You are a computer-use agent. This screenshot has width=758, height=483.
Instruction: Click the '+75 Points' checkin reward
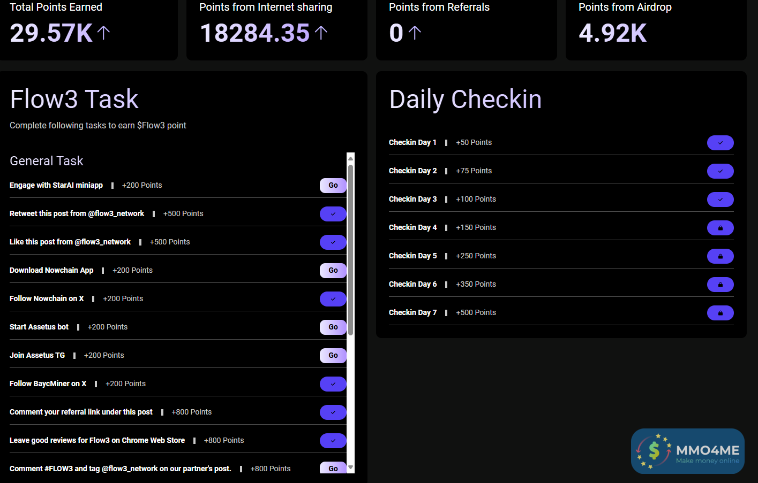474,171
